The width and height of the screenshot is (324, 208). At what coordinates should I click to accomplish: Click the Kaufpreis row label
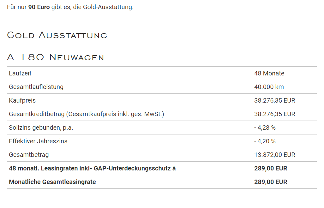pos(22,101)
